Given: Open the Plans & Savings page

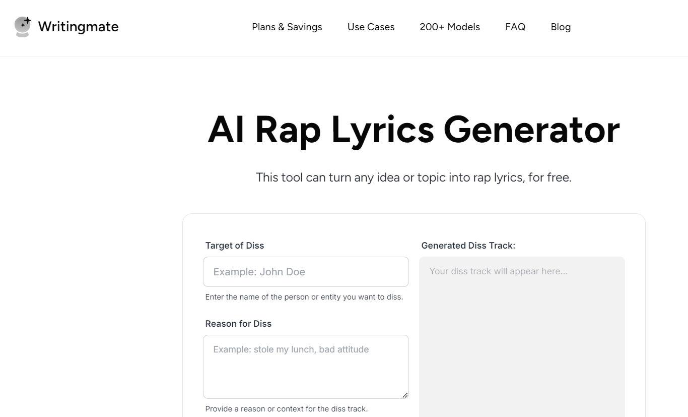Looking at the screenshot, I should [287, 27].
